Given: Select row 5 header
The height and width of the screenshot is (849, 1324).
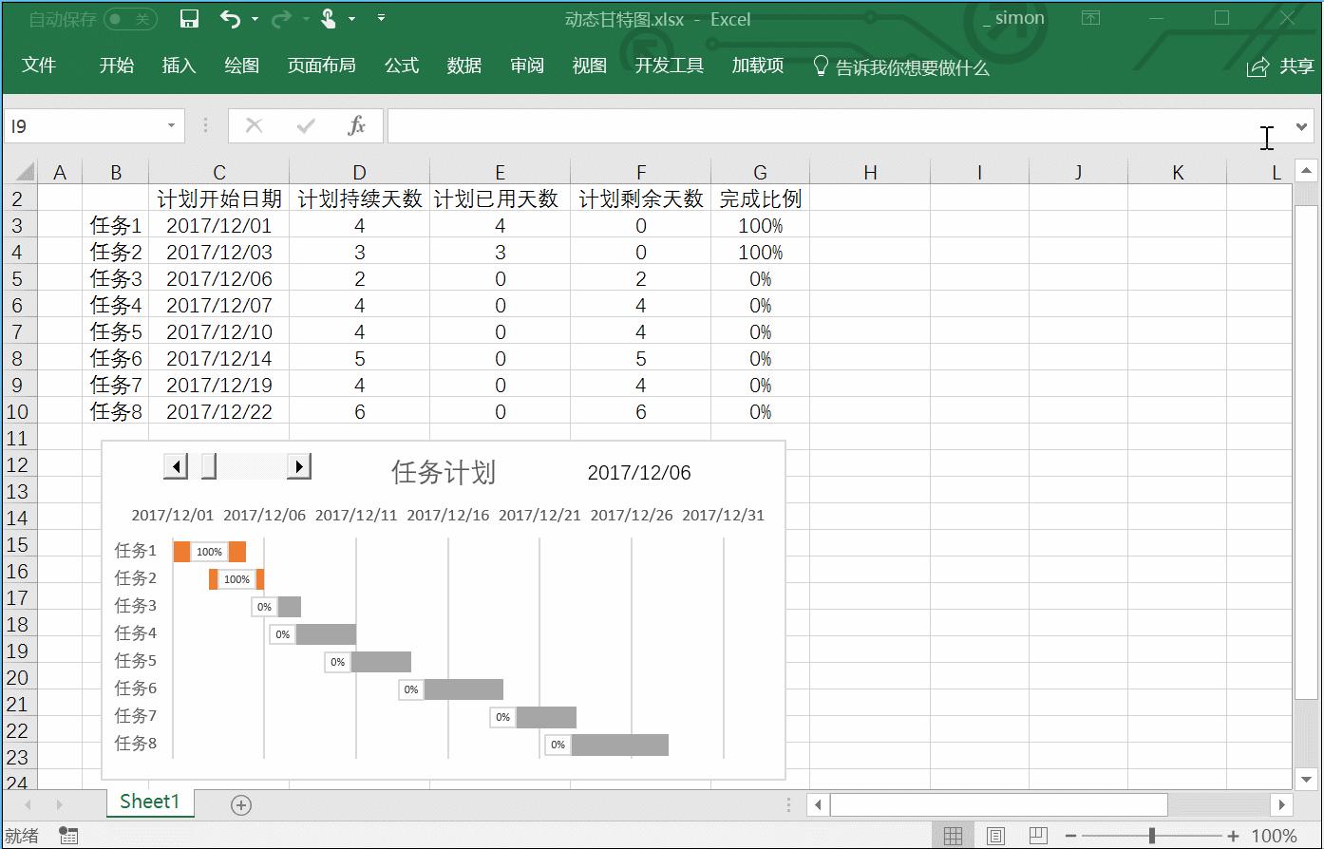Looking at the screenshot, I should tap(21, 279).
